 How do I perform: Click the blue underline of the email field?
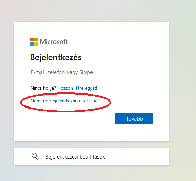[92, 78]
